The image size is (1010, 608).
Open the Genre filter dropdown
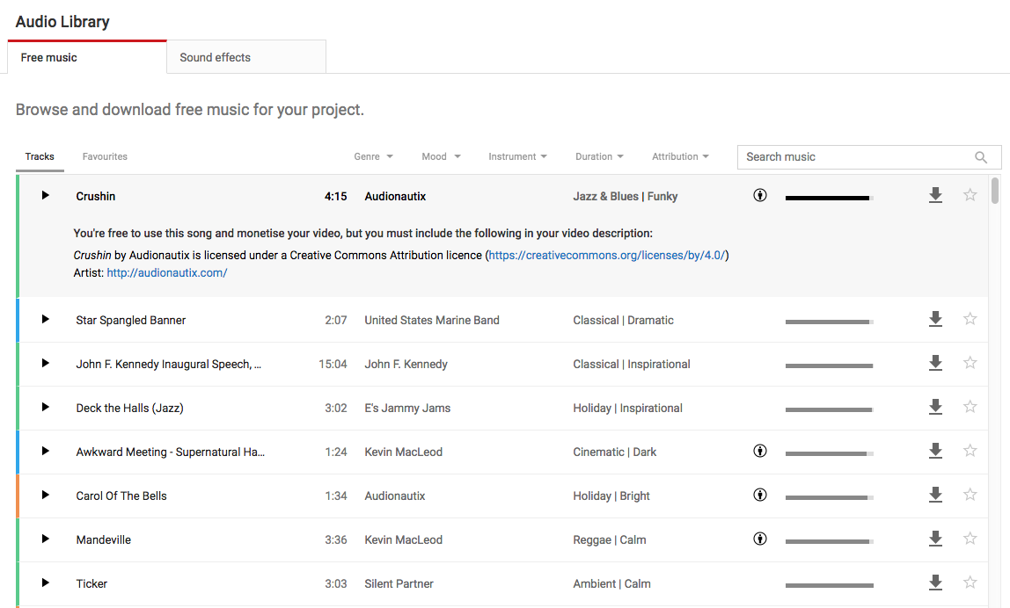[373, 156]
